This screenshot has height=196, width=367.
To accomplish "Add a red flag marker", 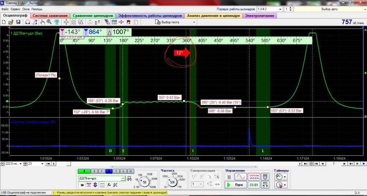I will [x=129, y=22].
